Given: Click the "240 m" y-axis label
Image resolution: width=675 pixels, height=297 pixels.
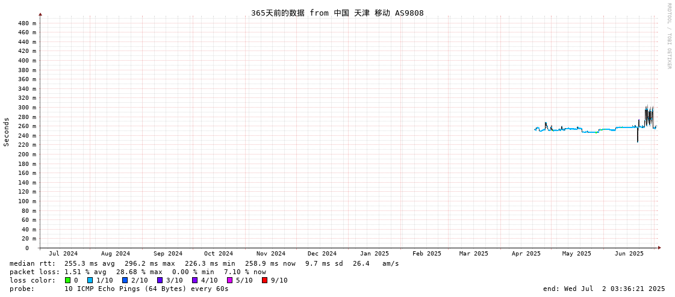Looking at the screenshot, I should coord(27,135).
